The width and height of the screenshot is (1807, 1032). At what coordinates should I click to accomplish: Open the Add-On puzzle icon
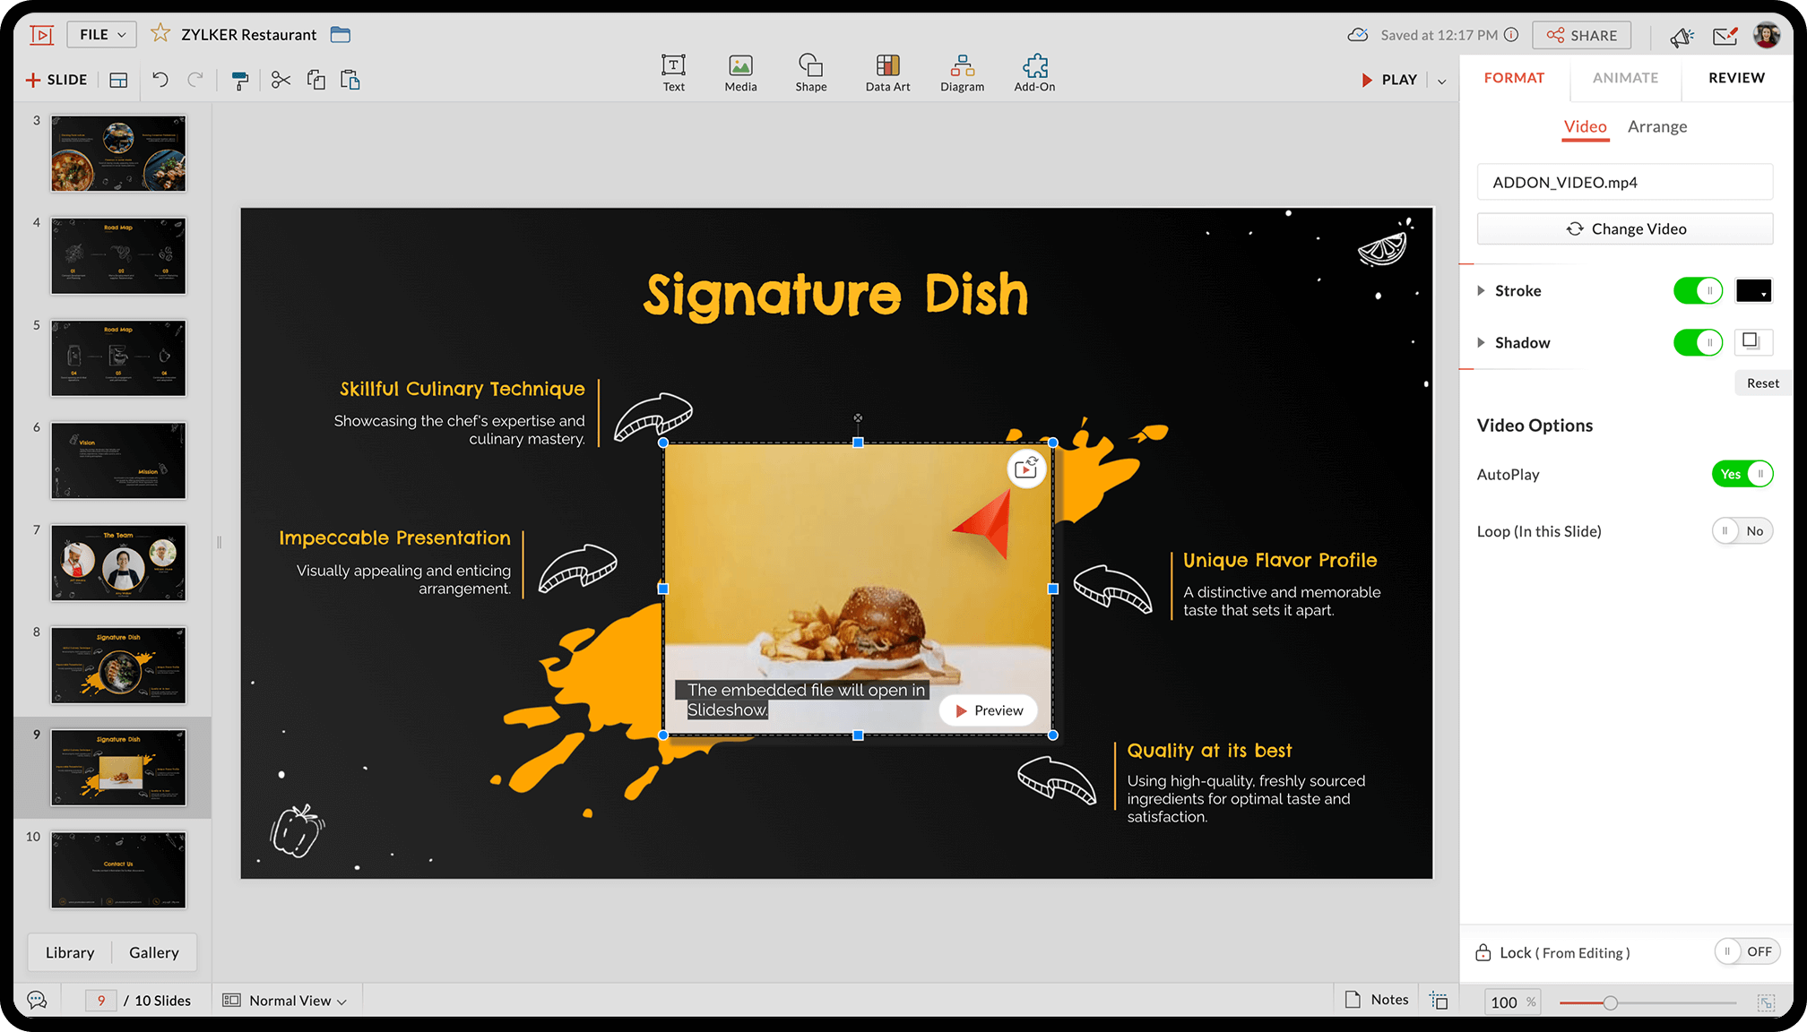pyautogui.click(x=1034, y=73)
